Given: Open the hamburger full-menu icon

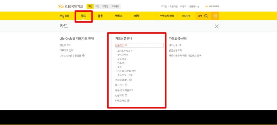Looking at the screenshot, I should pyautogui.click(x=215, y=16).
